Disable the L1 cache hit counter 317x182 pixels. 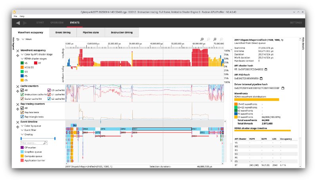pos(49,95)
